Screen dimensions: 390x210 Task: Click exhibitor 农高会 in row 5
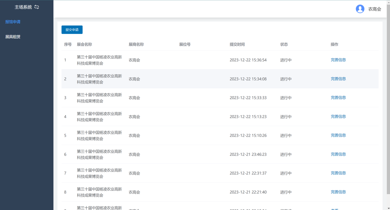134,135
